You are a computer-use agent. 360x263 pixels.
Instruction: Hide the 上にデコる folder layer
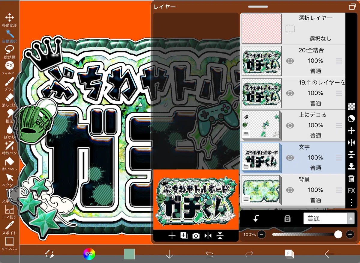(290, 126)
